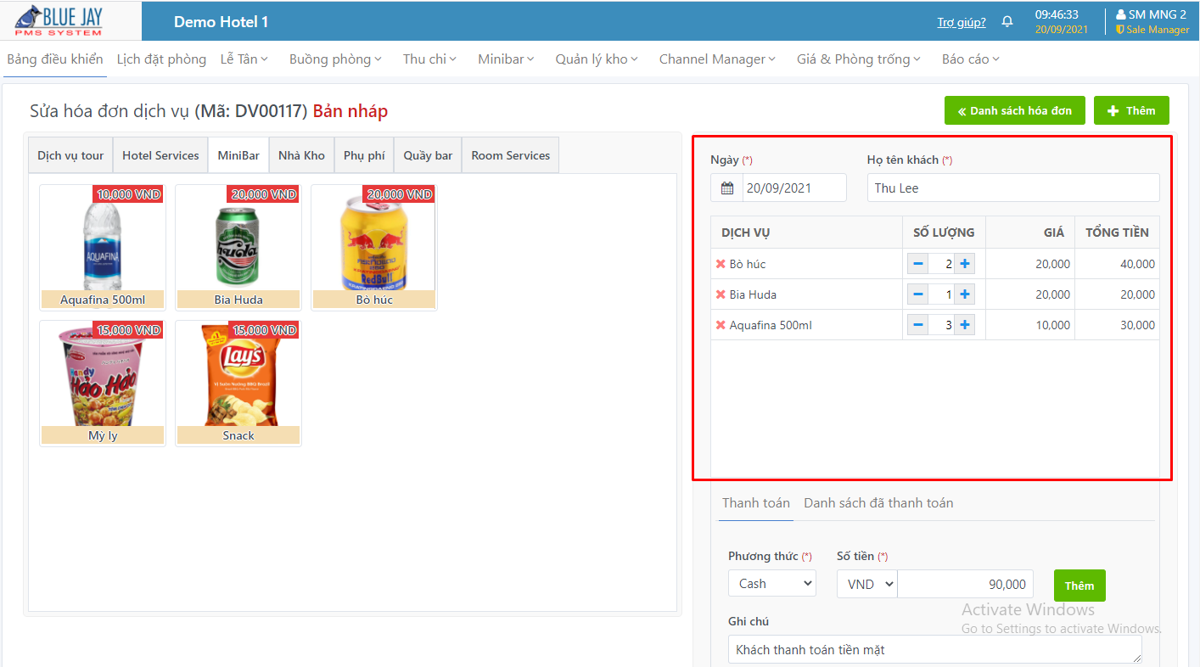
Task: Open Lịch đặt phòng
Action: pyautogui.click(x=161, y=59)
